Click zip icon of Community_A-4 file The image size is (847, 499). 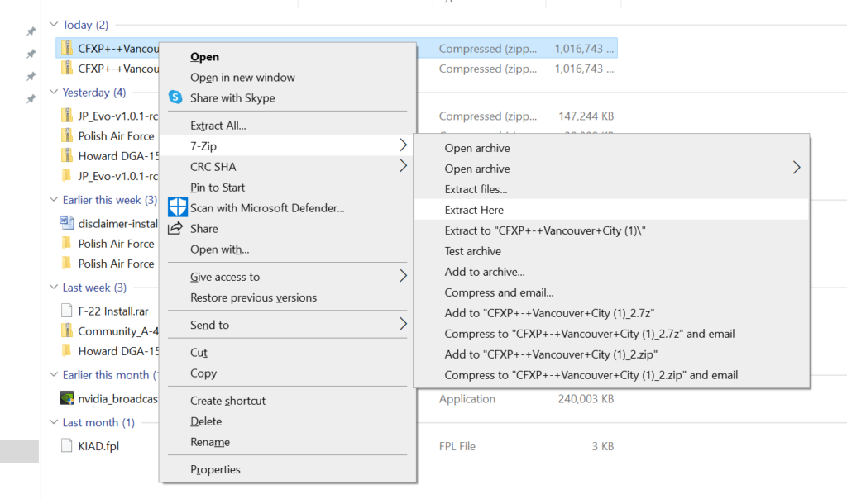[x=67, y=330]
